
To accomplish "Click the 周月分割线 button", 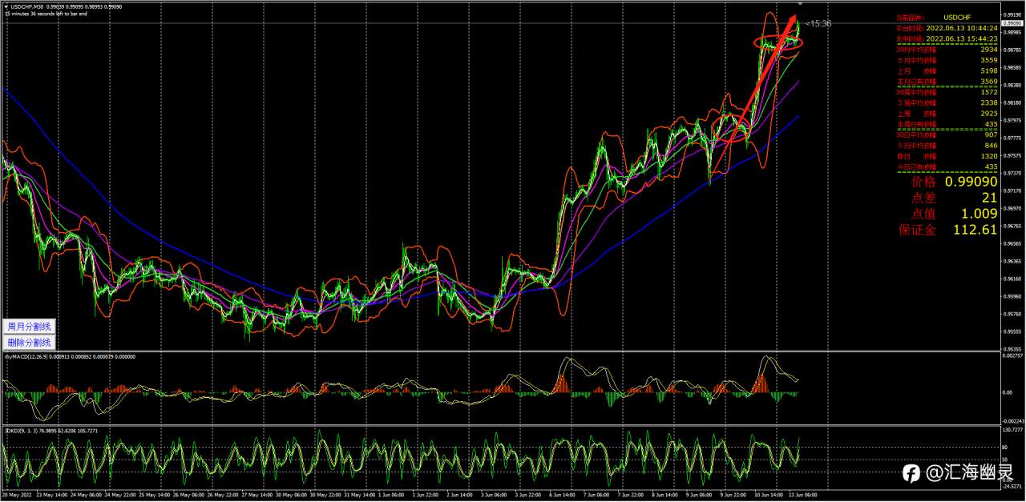I will [29, 327].
